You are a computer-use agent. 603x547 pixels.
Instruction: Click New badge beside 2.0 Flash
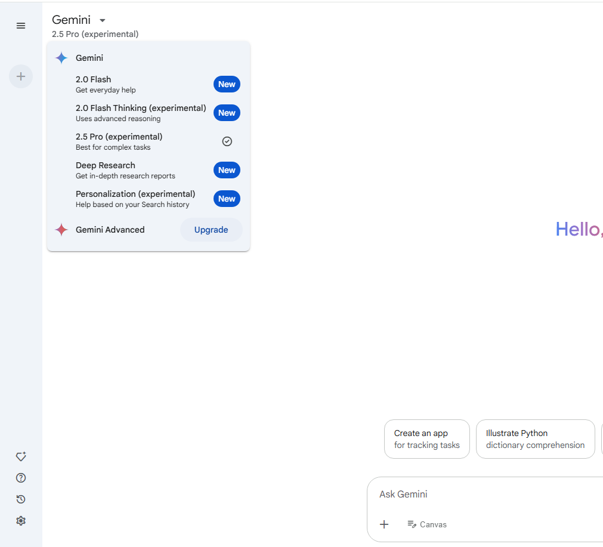pos(227,84)
